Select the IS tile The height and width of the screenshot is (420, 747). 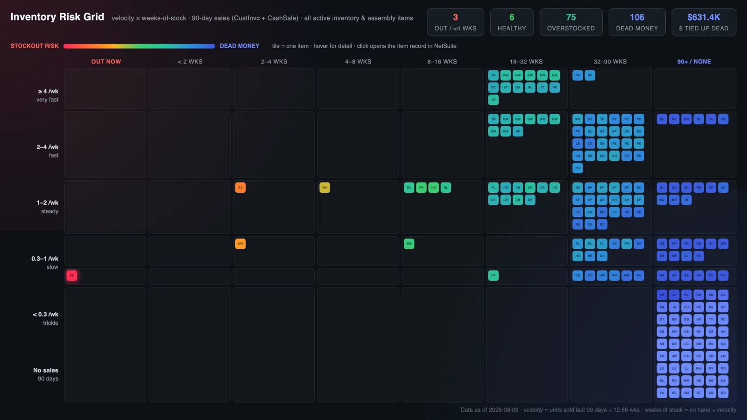tap(686, 200)
